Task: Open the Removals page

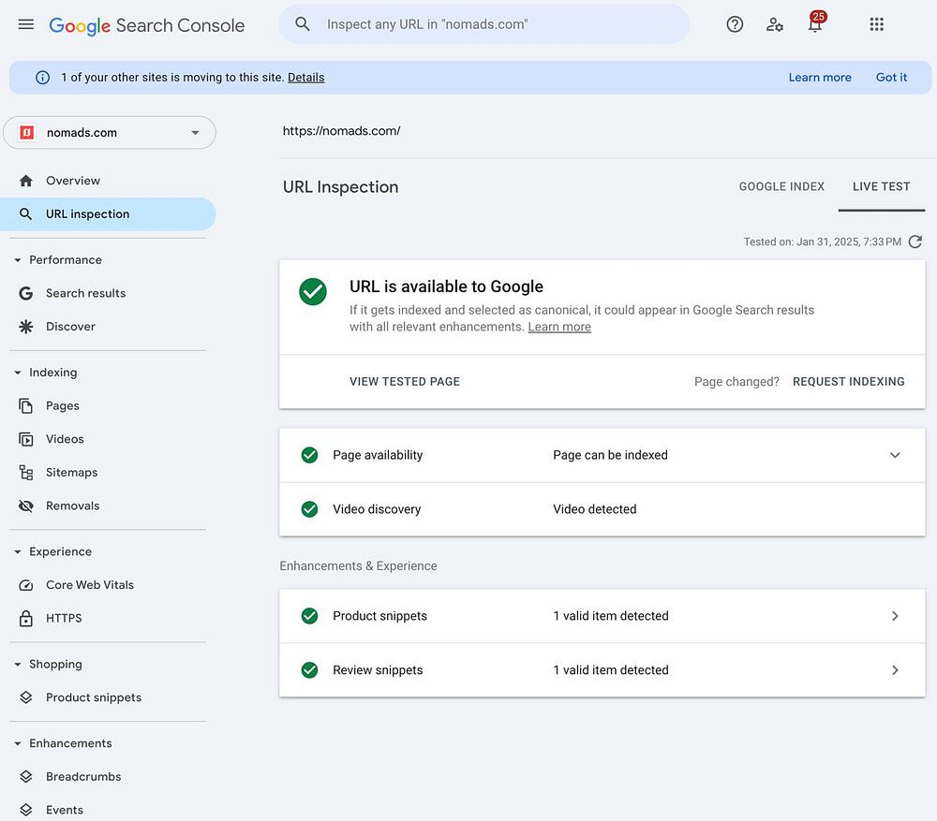Action: (x=72, y=506)
